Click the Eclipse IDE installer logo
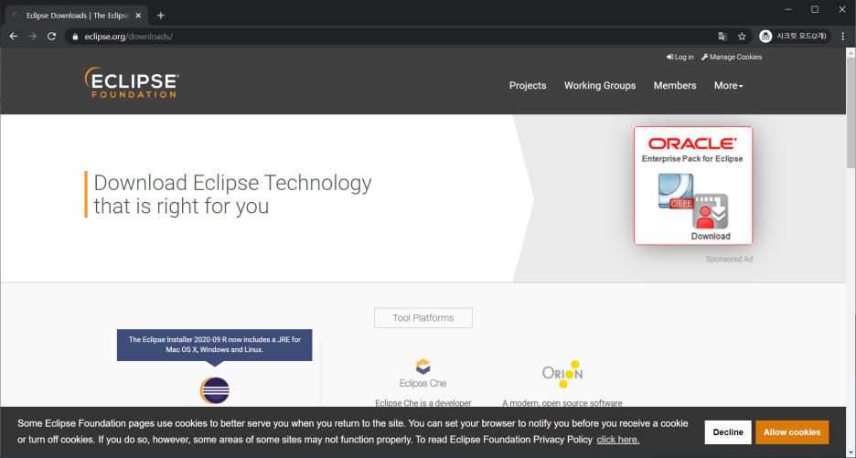Screen dimensions: 856x458 coord(215,390)
